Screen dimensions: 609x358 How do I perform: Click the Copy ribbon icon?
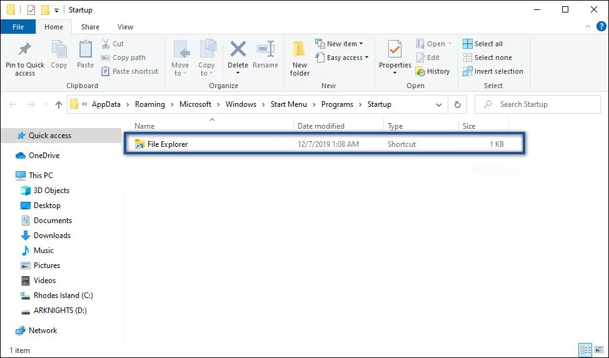coord(59,55)
